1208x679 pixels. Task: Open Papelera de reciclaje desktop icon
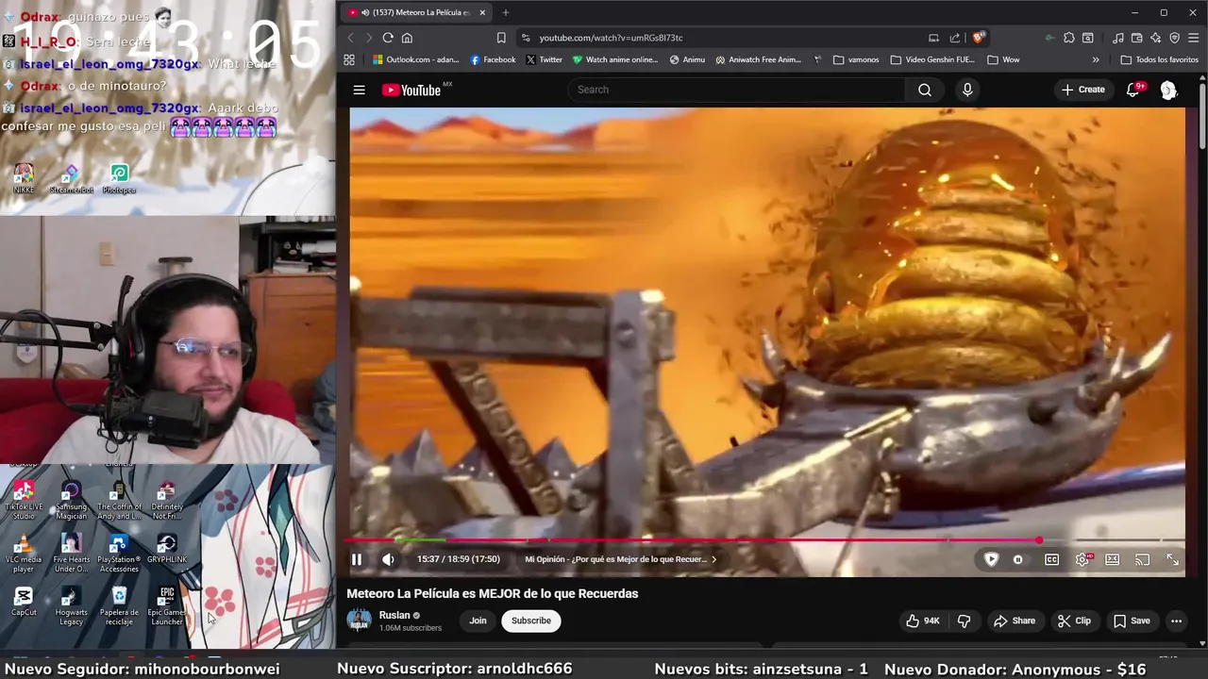tap(119, 606)
